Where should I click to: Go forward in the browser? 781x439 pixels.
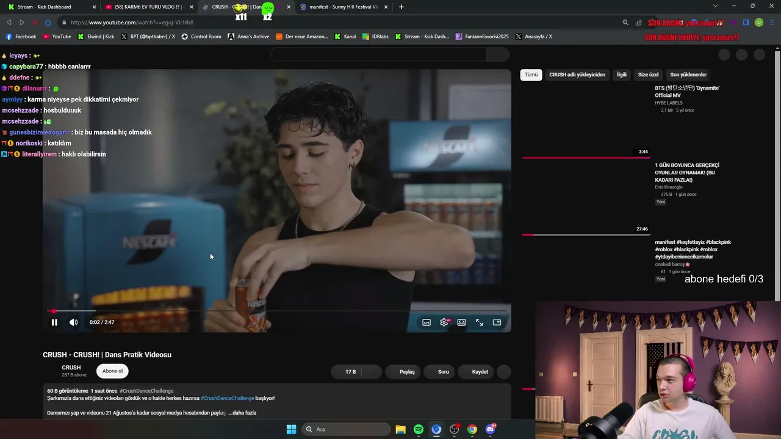click(21, 23)
